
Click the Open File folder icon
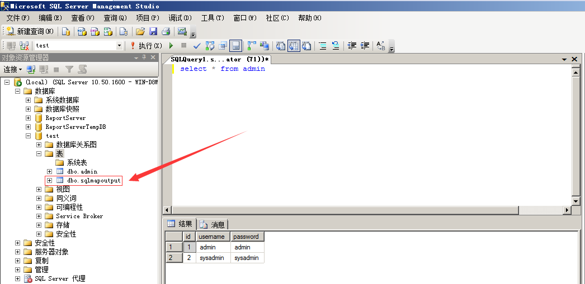point(140,31)
